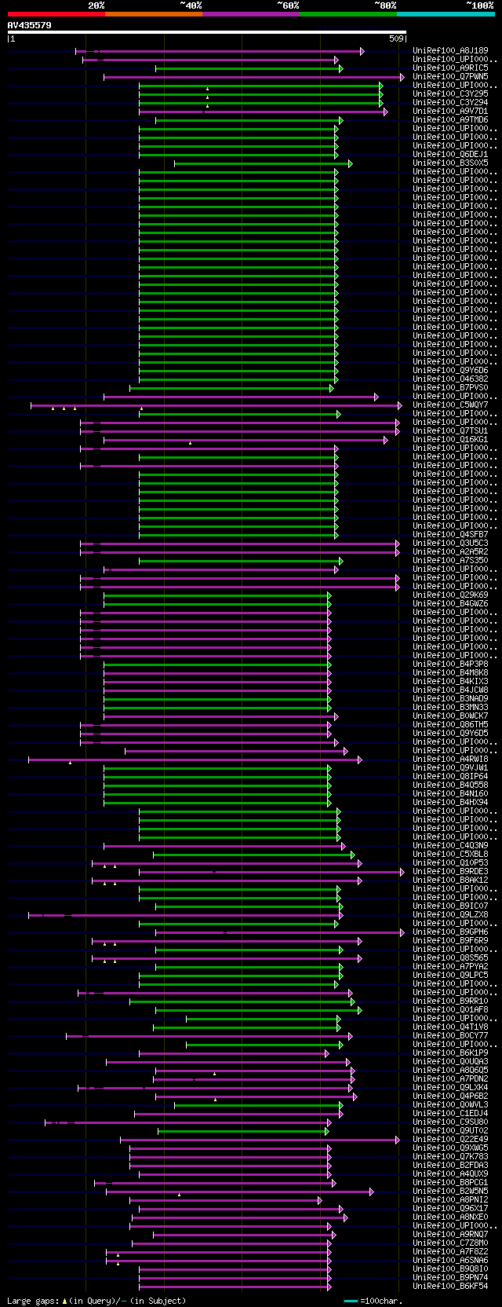Image resolution: width=502 pixels, height=1307 pixels.
Task: Click the orange ~40% identity legend segment
Action: click(154, 14)
